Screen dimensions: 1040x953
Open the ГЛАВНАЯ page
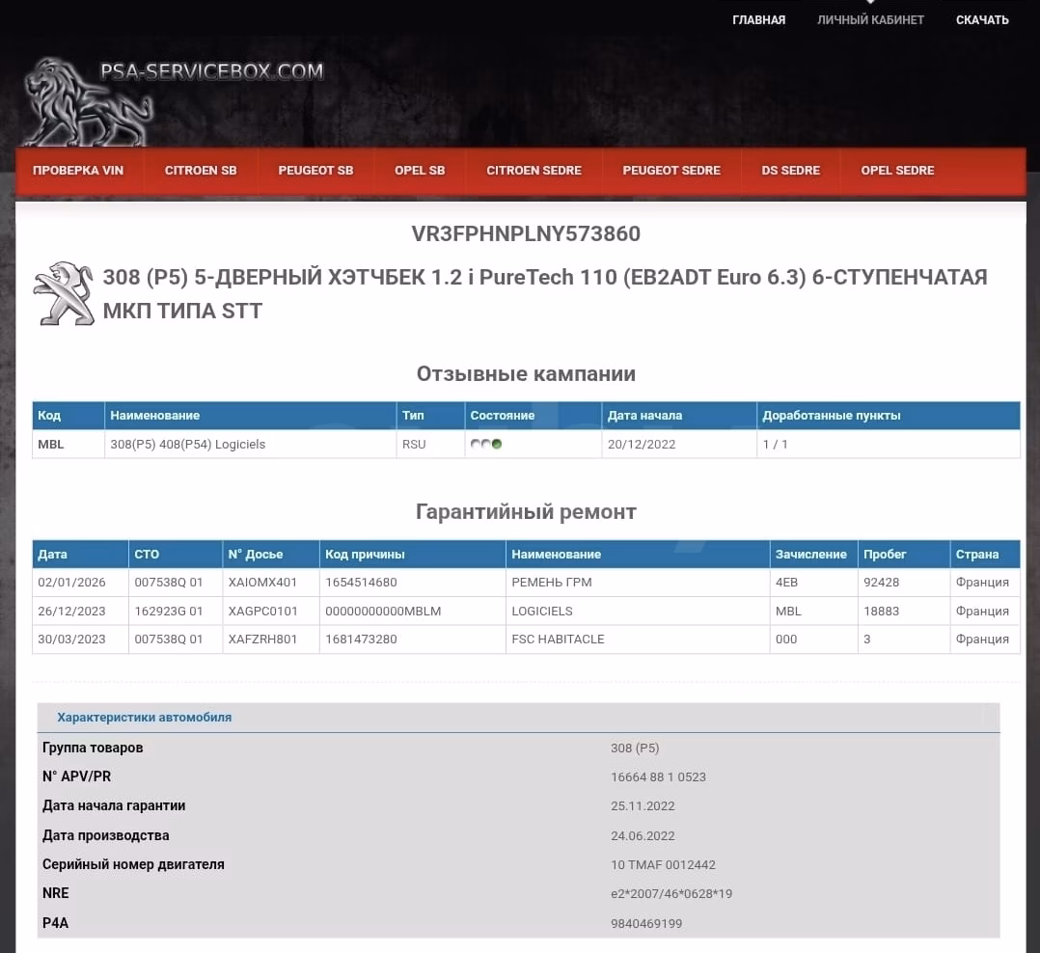point(758,20)
